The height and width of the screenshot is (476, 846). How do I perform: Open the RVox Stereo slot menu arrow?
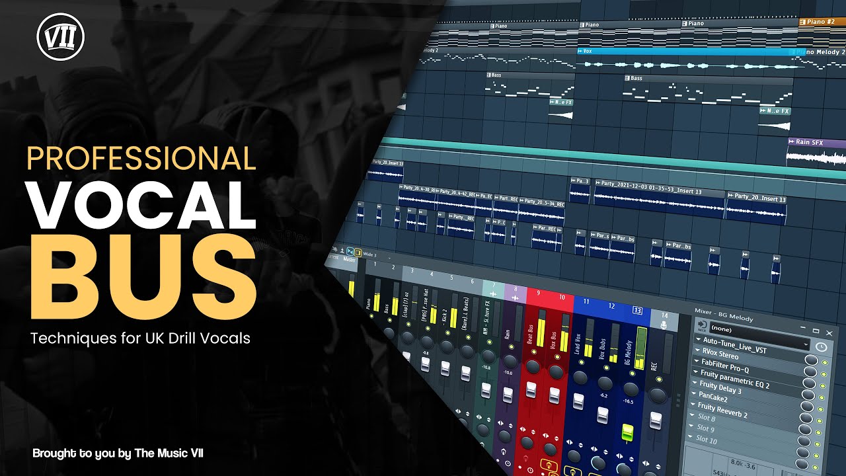point(697,350)
